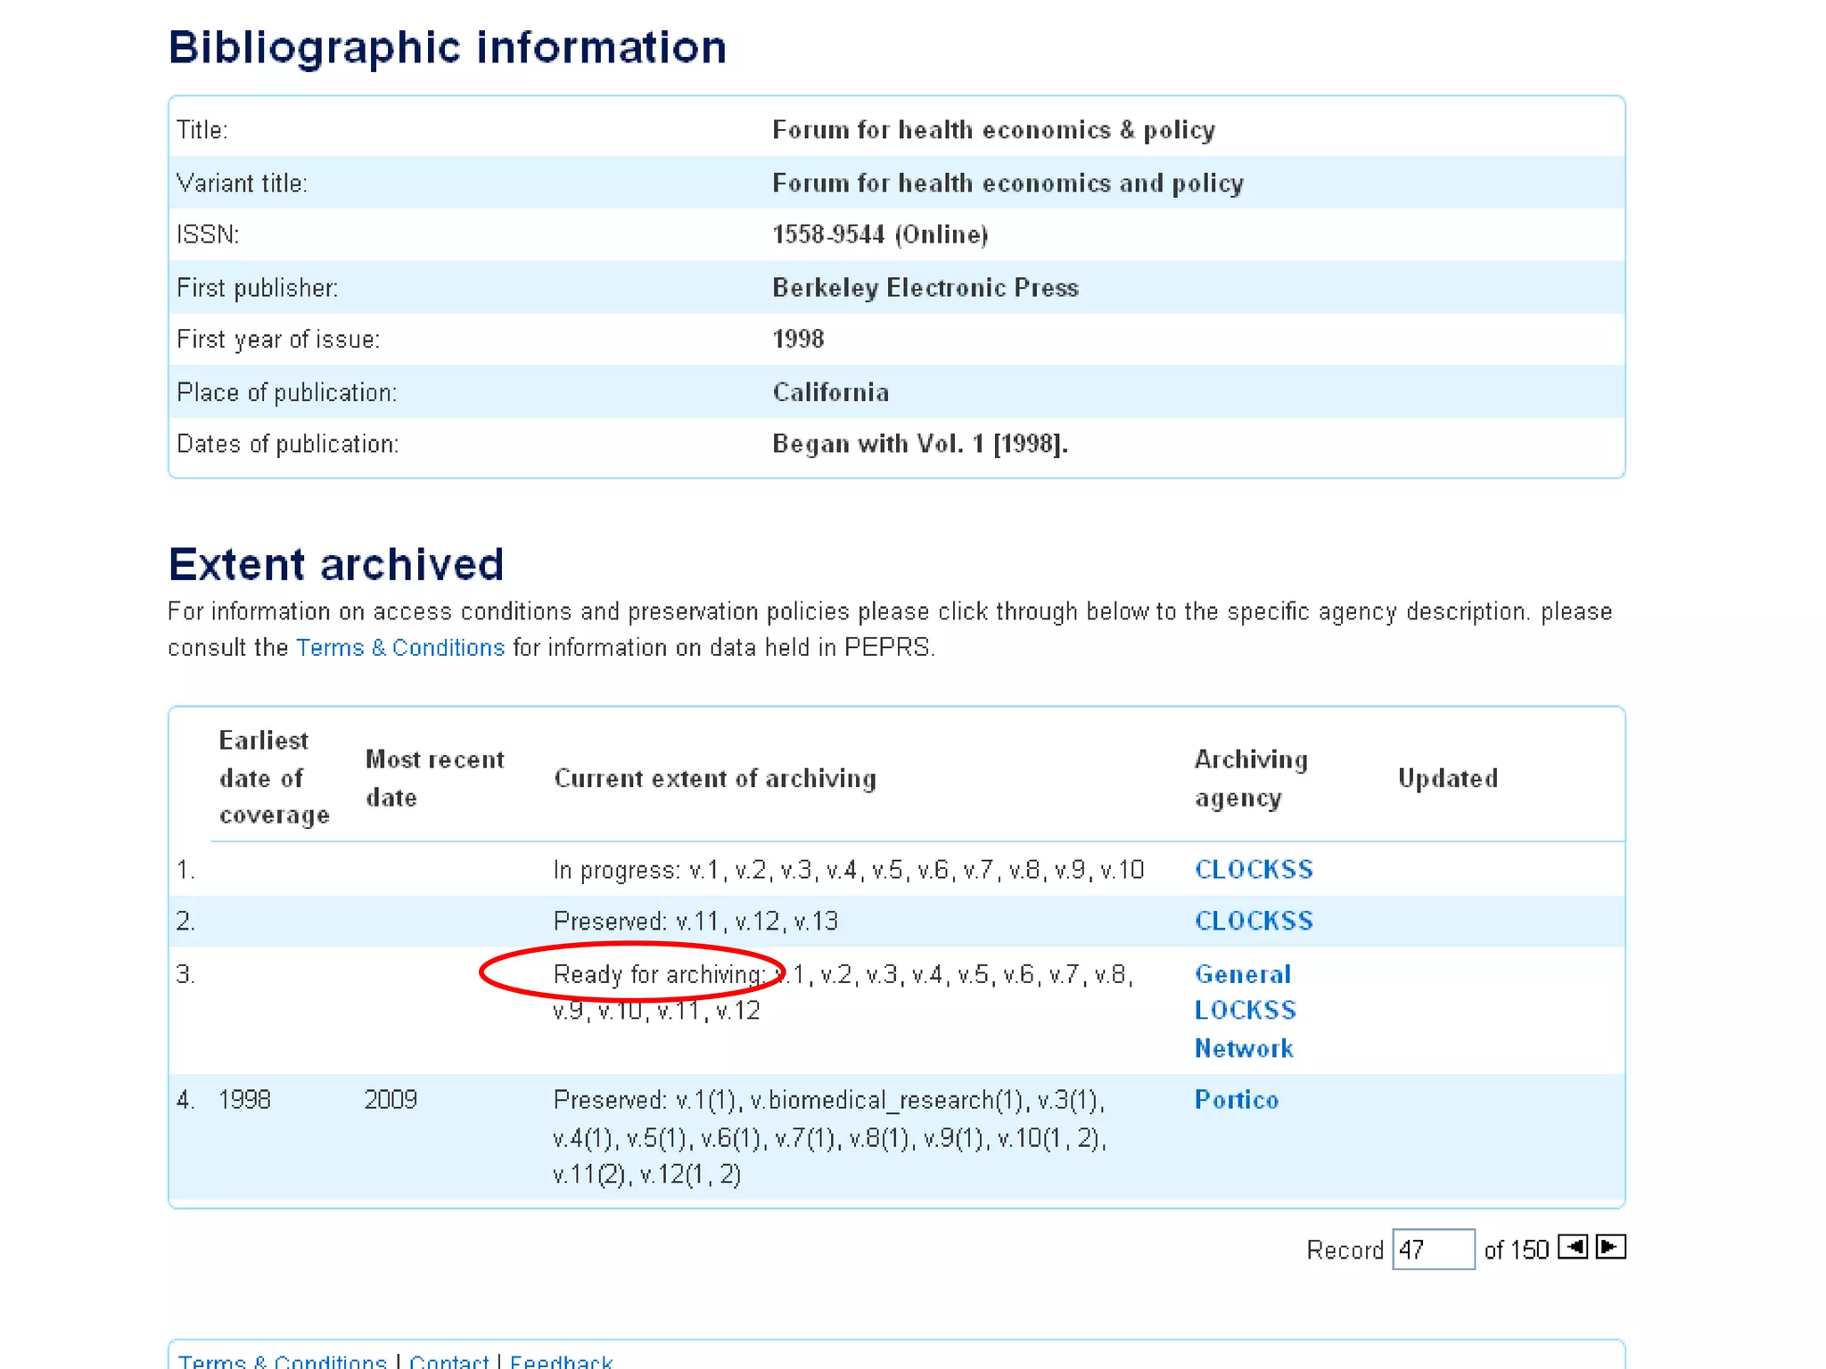
Task: Click the Ready for archiving text
Action: coord(658,974)
